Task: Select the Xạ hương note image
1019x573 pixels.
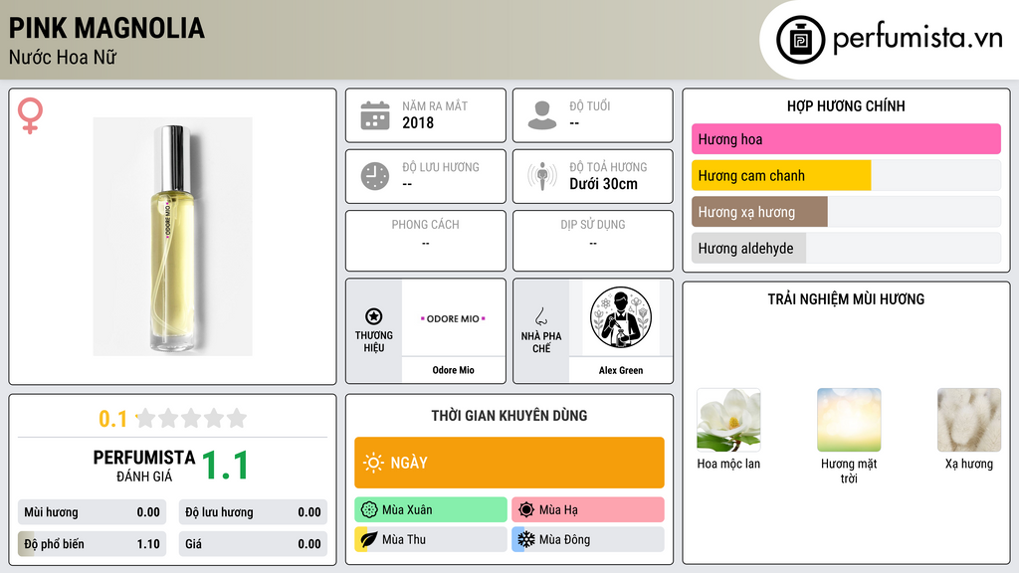Action: point(969,420)
